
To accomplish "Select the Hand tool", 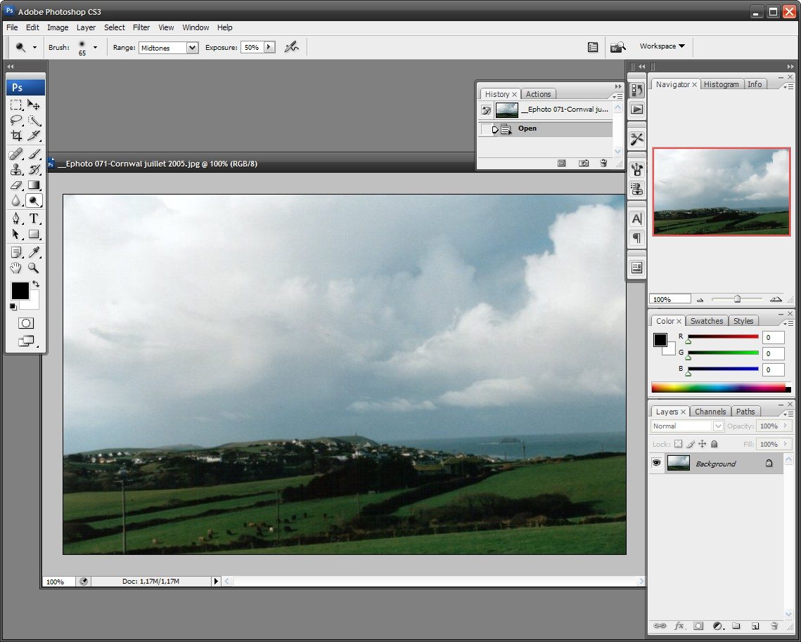I will click(x=16, y=268).
